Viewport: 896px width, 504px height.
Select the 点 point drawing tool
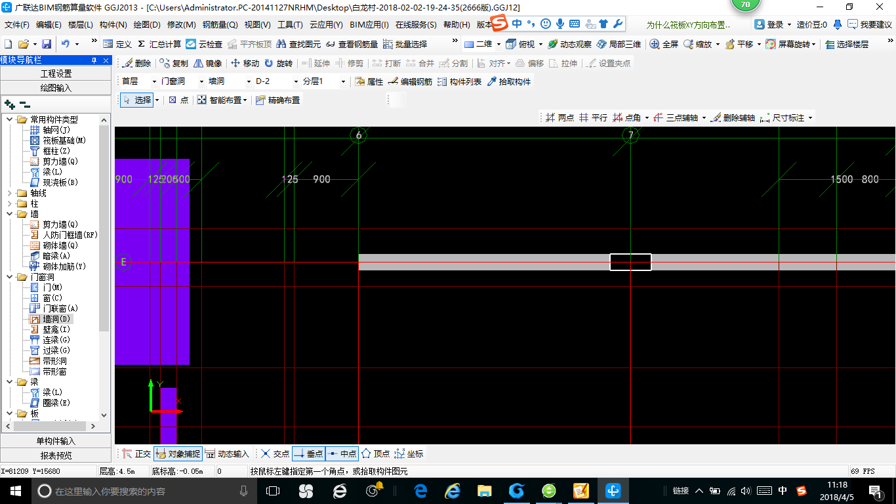[x=178, y=100]
